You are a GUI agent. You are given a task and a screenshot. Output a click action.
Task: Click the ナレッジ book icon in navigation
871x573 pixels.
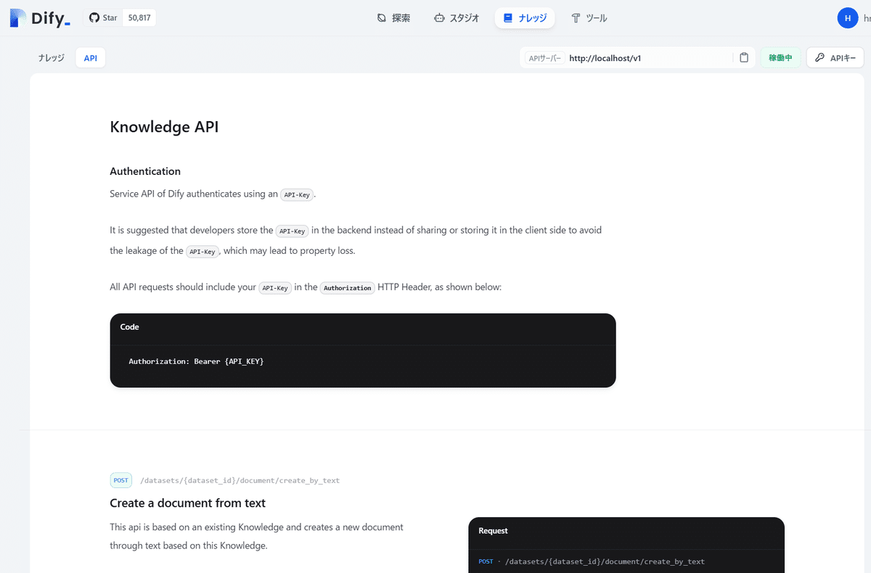(x=507, y=17)
